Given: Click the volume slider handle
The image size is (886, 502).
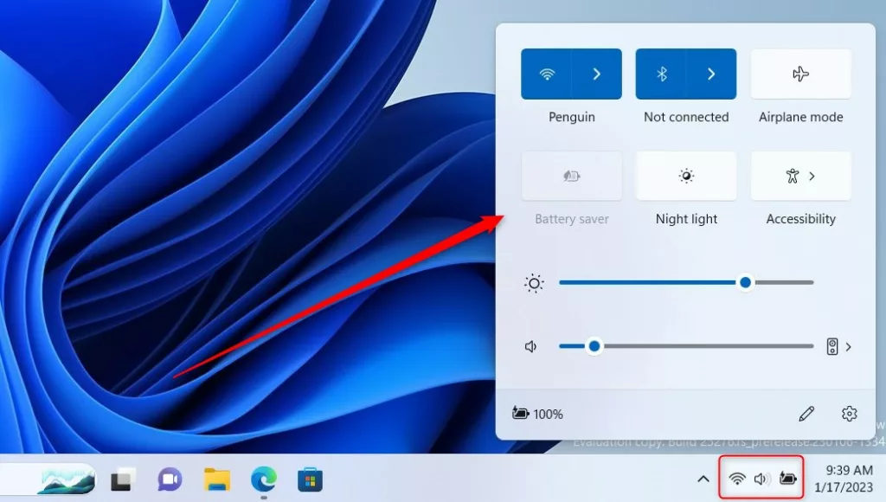Looking at the screenshot, I should click(x=594, y=346).
